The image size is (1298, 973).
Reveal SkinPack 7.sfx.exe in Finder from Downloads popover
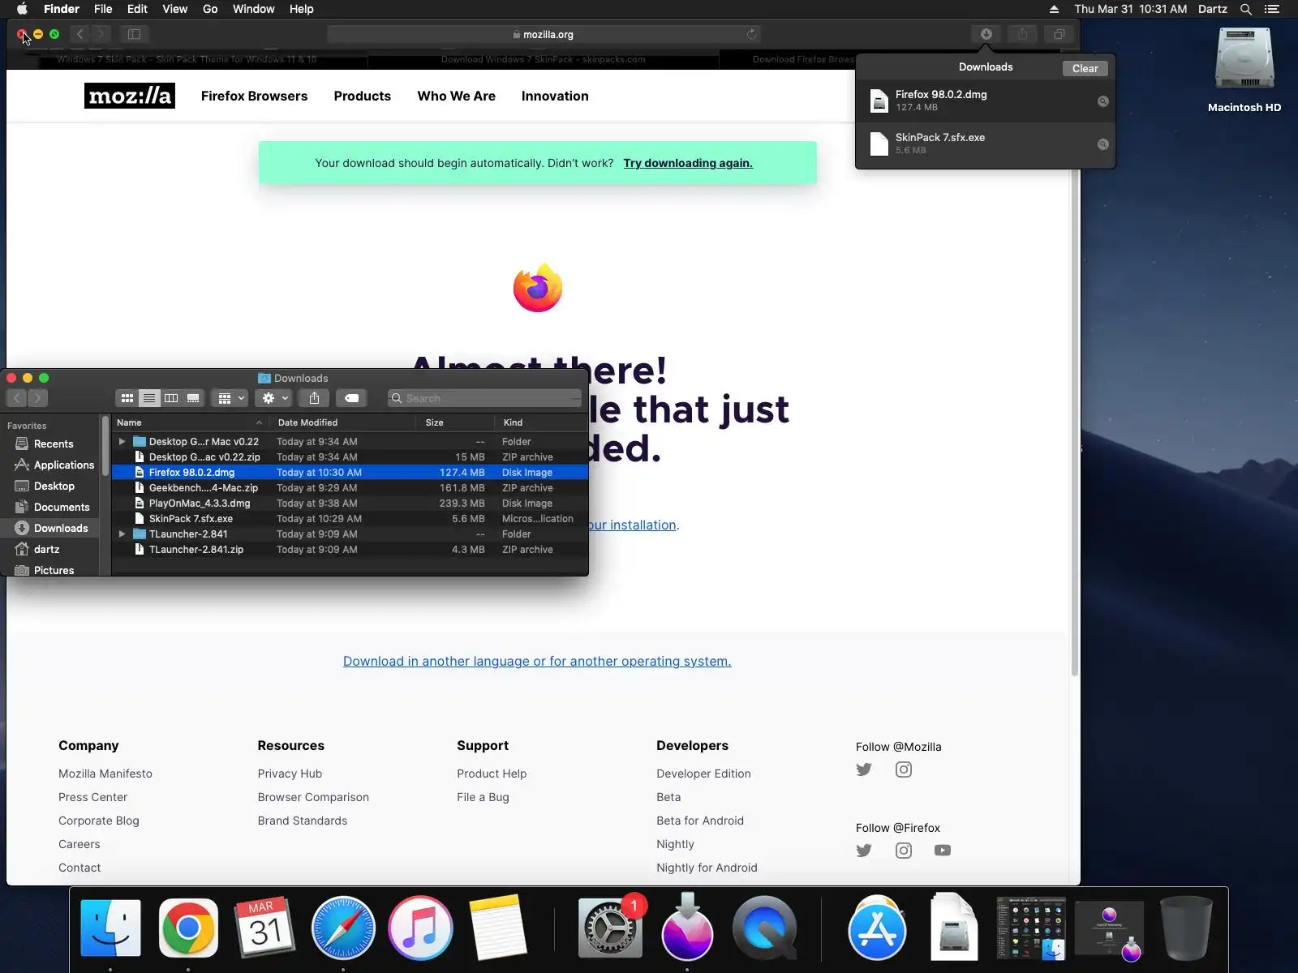[1102, 144]
